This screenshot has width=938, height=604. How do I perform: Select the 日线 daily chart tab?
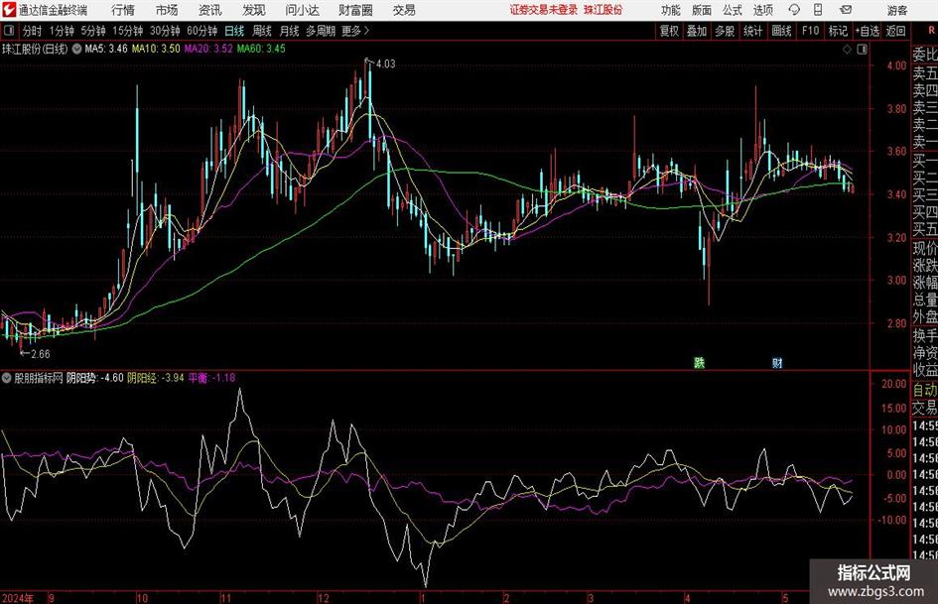click(234, 31)
